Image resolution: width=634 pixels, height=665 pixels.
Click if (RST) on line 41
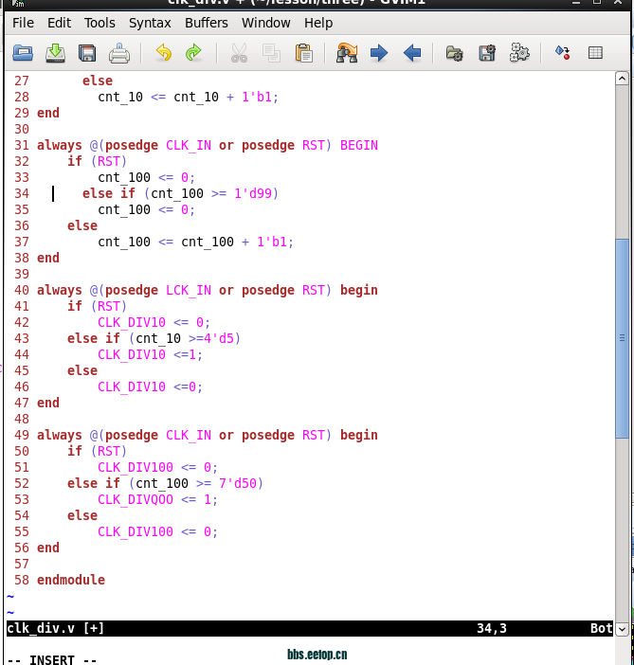coord(97,307)
